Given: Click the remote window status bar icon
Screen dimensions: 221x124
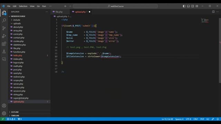Looking at the screenshot, I should (3, 119).
